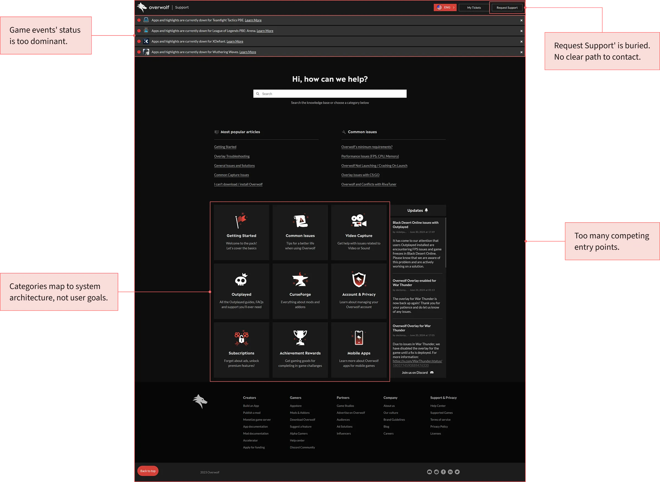Open Careers under Company footer column
Screen dimensions: 660x482
click(389, 434)
